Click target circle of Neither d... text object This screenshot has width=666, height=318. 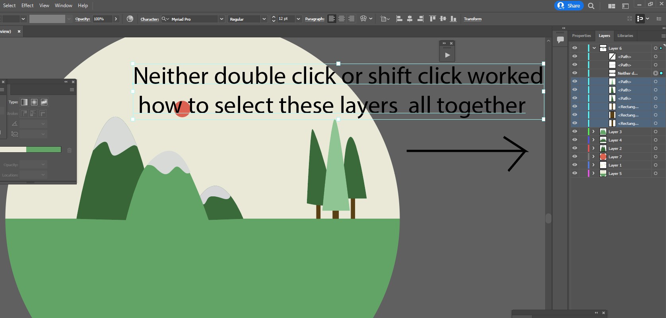pos(656,73)
